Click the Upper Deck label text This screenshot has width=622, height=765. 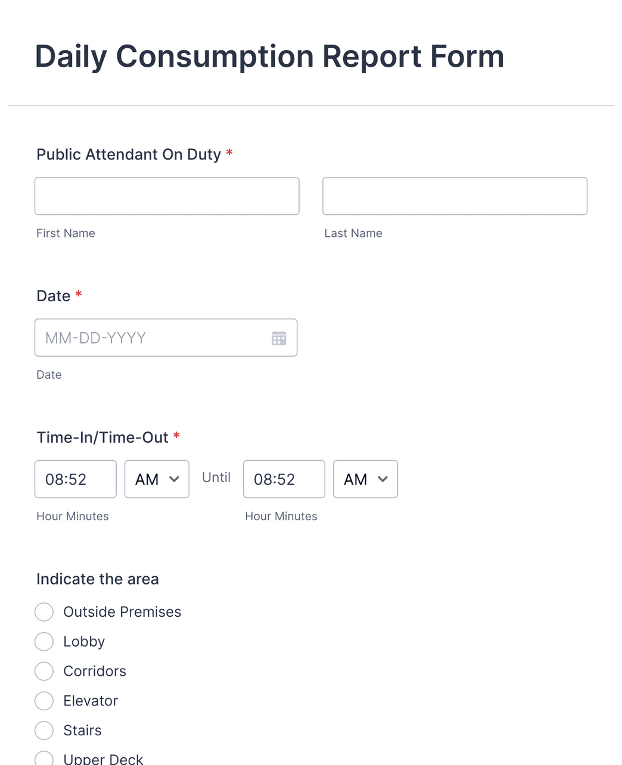(103, 758)
